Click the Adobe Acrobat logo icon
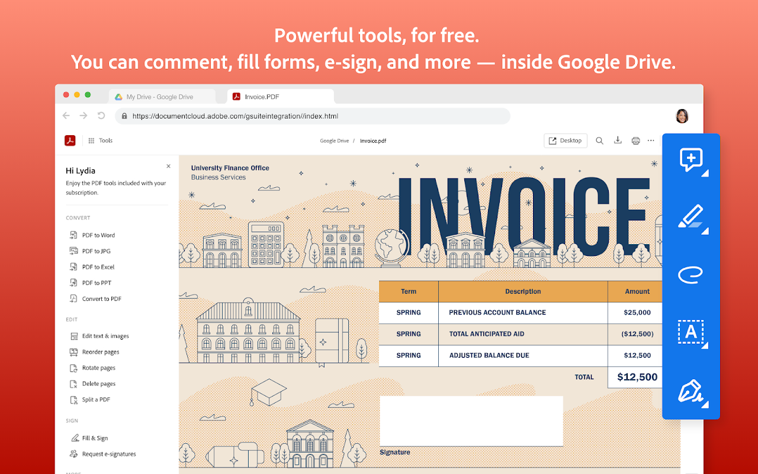Viewport: 758px width, 474px height. point(70,140)
